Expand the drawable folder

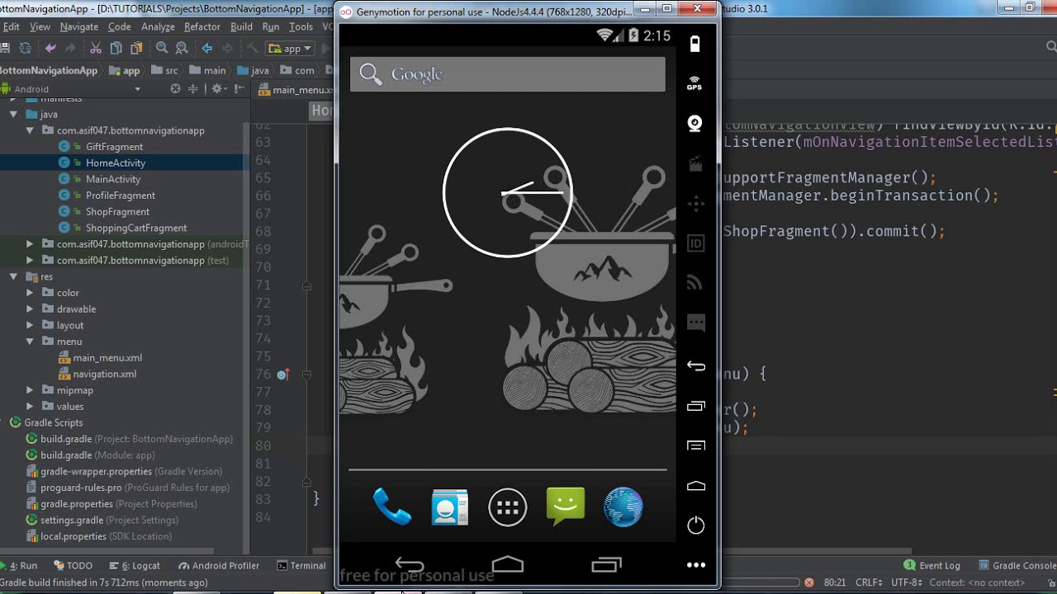(x=30, y=309)
